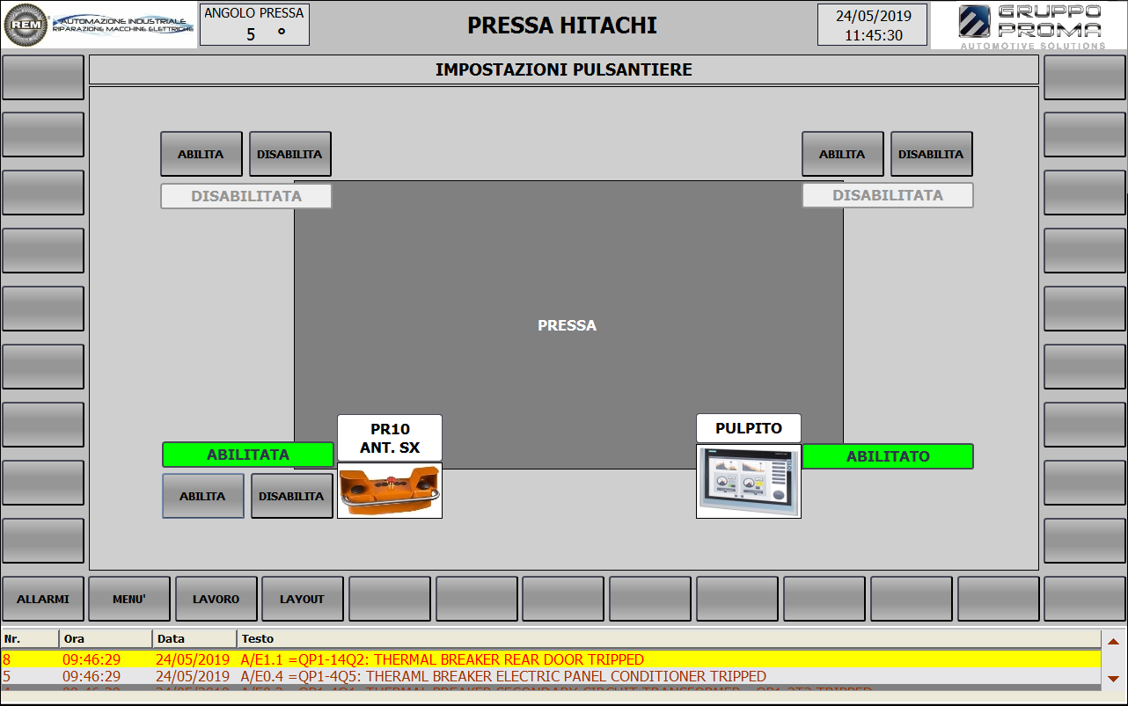Switch to the LAVORO page
The height and width of the screenshot is (706, 1128).
pos(216,599)
